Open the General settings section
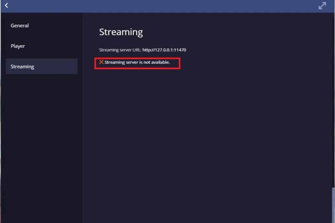 coord(20,25)
